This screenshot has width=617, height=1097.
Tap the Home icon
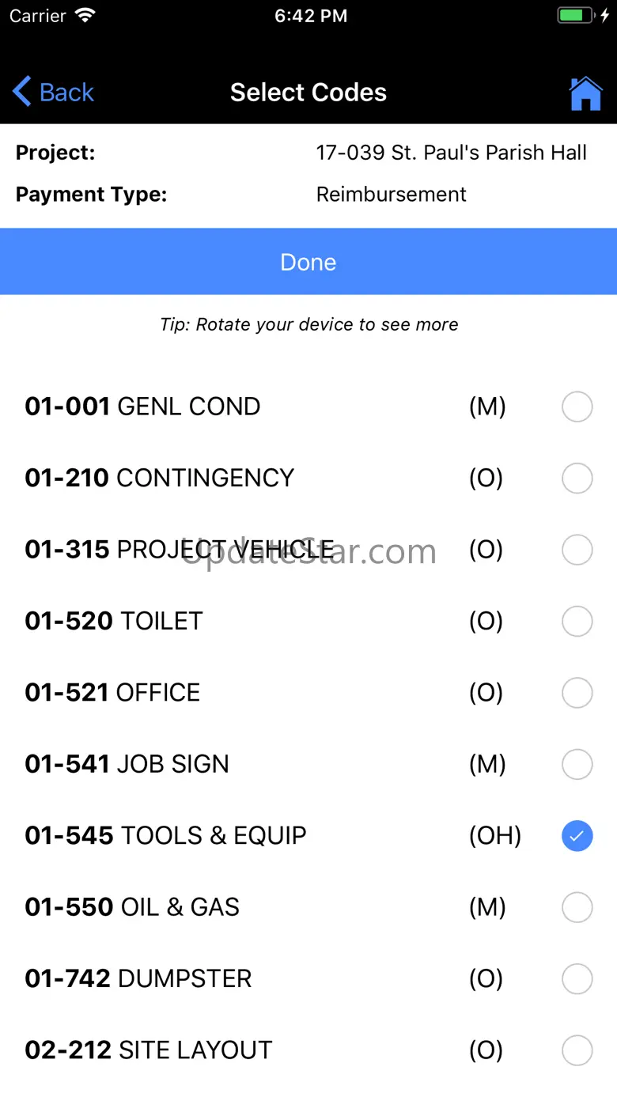pos(585,93)
